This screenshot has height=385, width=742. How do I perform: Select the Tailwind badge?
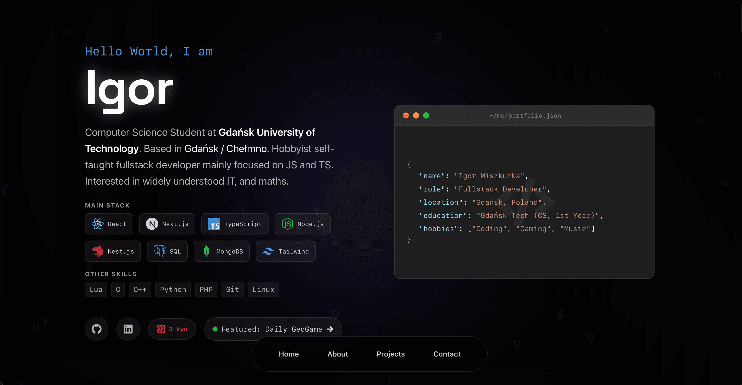coord(285,251)
